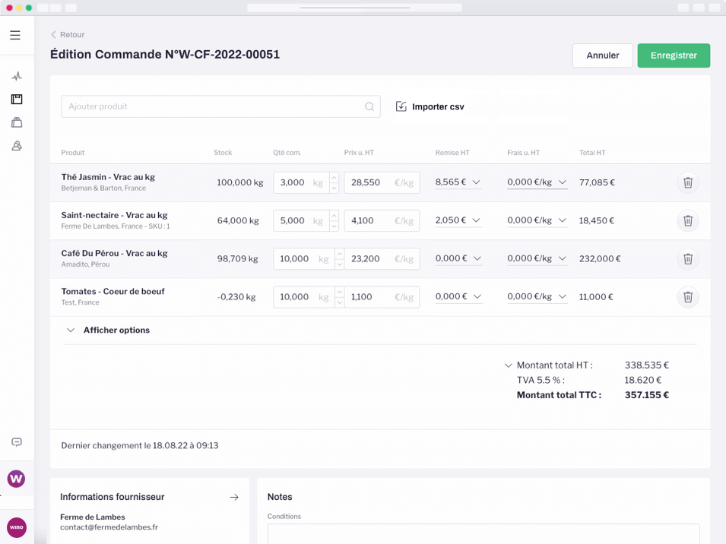Click the Importer csv icon button

pyautogui.click(x=401, y=106)
